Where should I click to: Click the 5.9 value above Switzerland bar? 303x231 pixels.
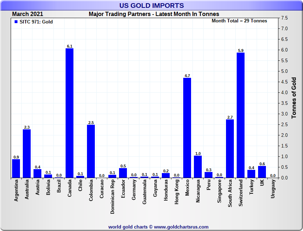(x=241, y=50)
